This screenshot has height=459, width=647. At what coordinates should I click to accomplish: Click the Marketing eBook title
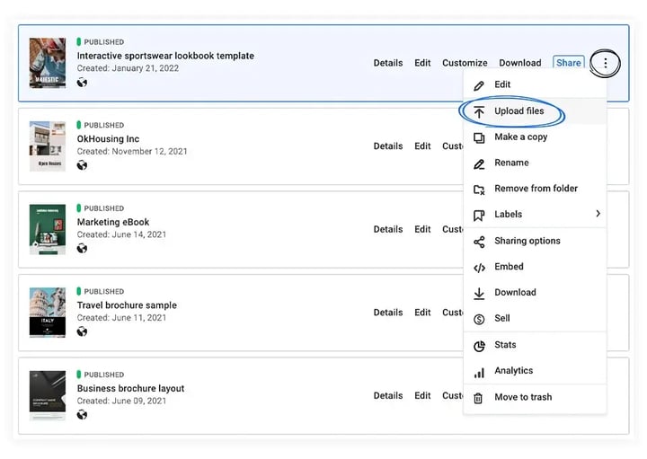[x=113, y=222]
